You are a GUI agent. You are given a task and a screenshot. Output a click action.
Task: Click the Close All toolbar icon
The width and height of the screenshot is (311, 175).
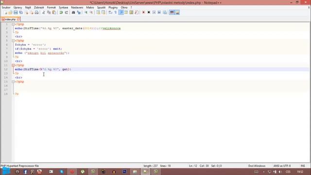click(31, 13)
